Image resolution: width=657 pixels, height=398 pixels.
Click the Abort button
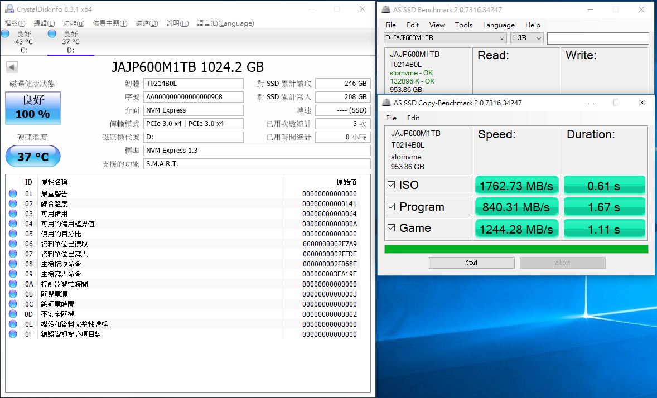click(x=562, y=263)
